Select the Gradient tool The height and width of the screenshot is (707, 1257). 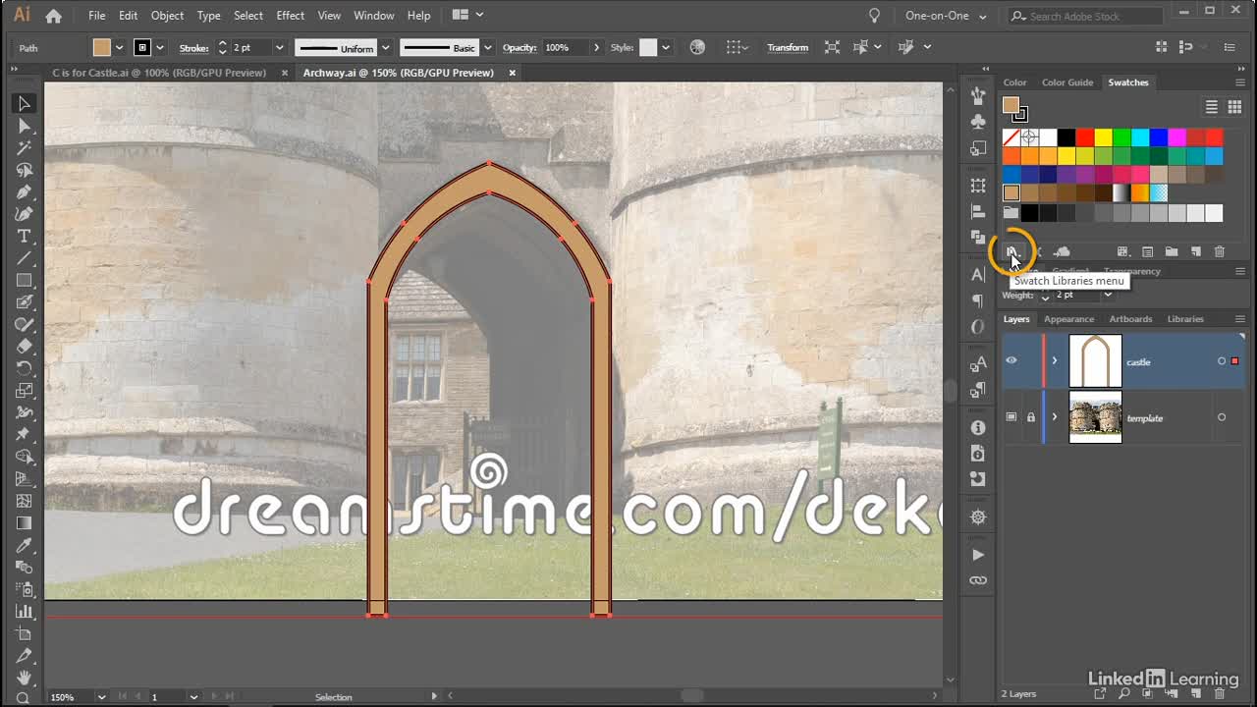25,523
